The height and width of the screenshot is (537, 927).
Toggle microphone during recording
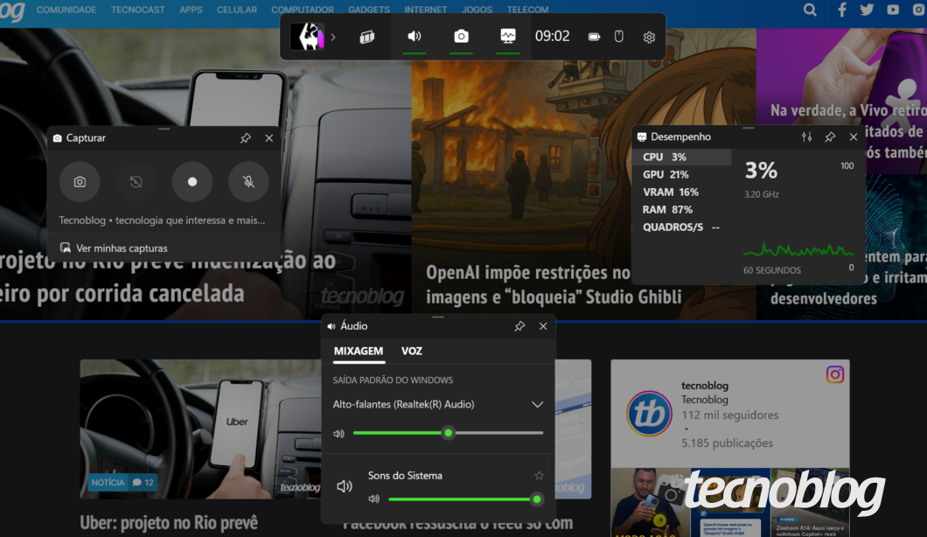pos(248,182)
